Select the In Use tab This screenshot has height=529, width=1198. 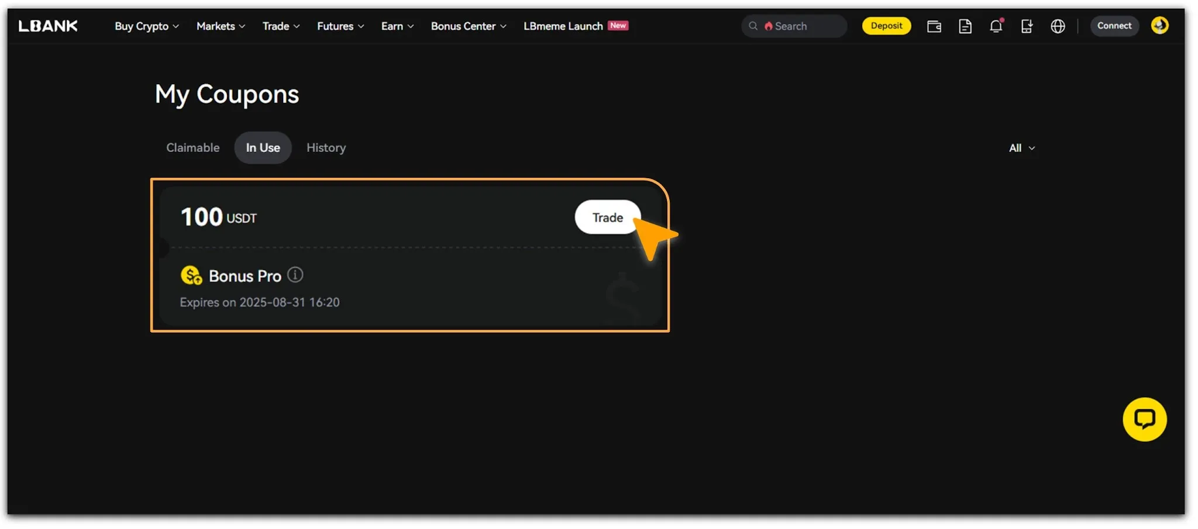tap(263, 148)
